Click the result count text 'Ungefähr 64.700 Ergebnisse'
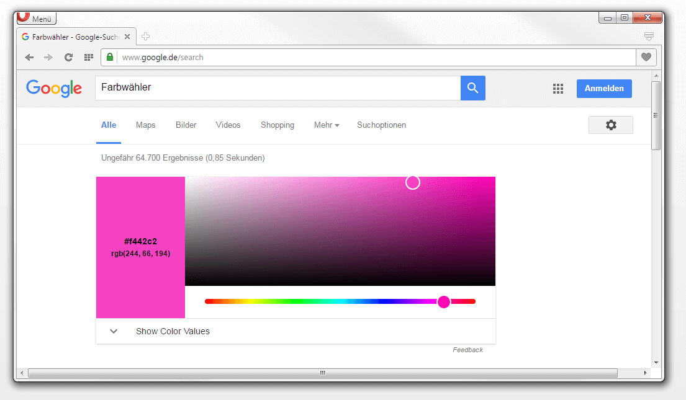686x400 pixels. click(x=152, y=158)
